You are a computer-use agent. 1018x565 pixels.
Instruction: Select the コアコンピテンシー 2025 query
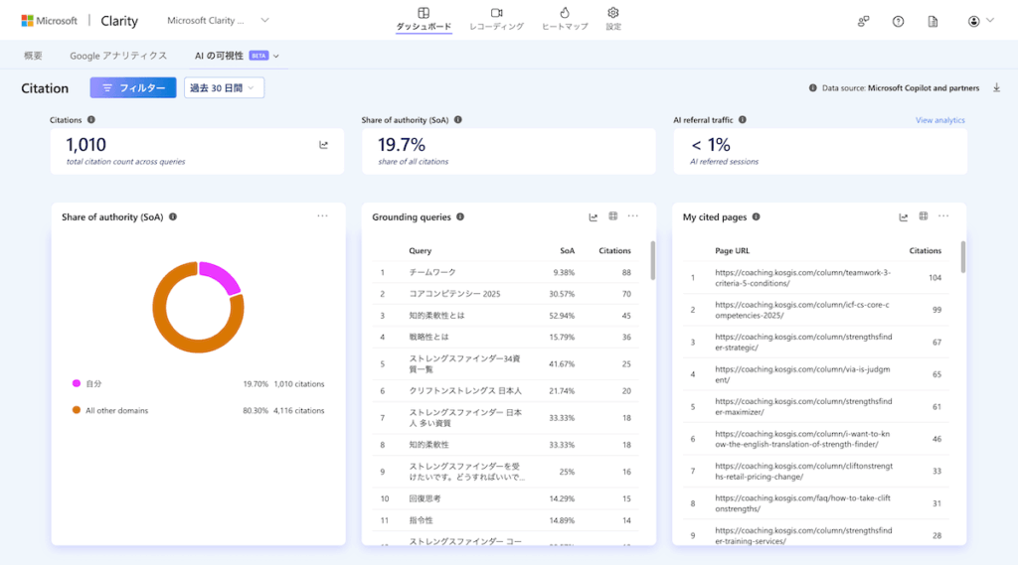coord(506,294)
